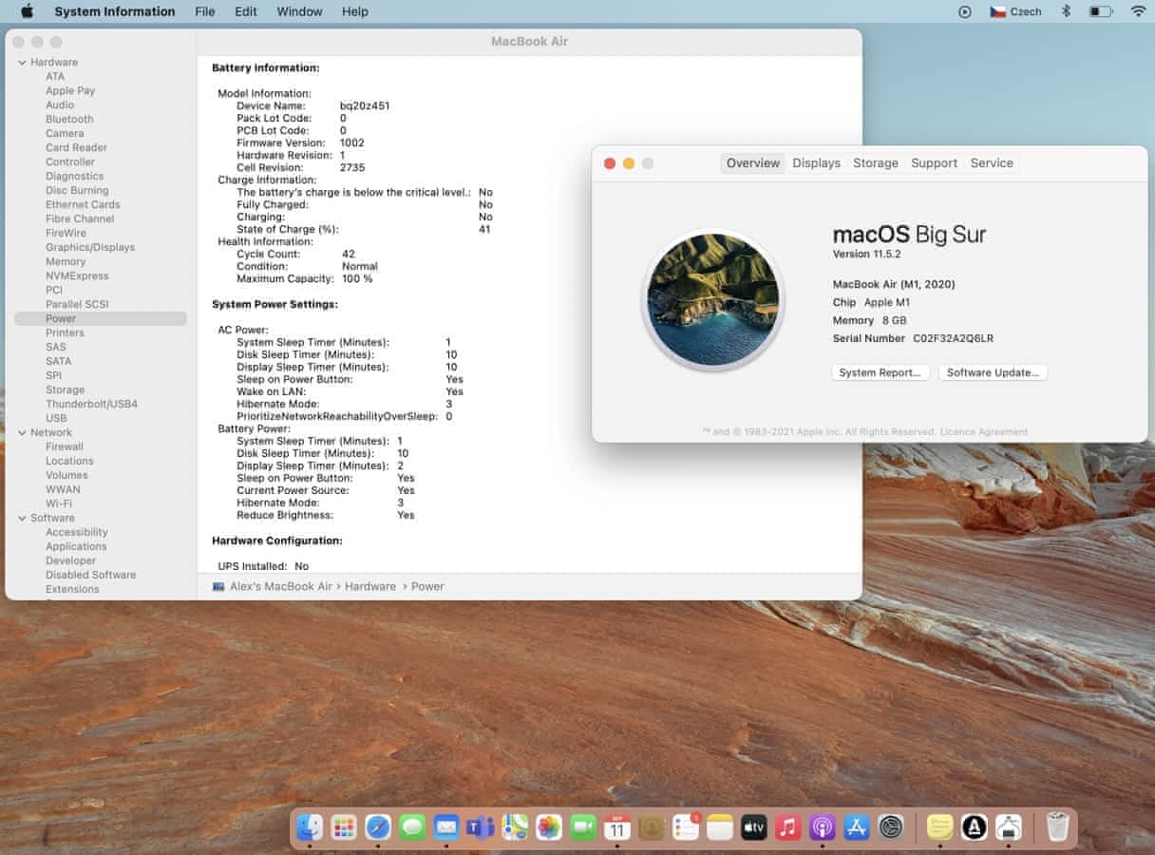
Task: Open the Podcasts app from dock
Action: click(x=822, y=827)
